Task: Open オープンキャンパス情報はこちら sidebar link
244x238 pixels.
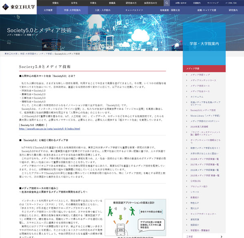Action: coord(205,142)
